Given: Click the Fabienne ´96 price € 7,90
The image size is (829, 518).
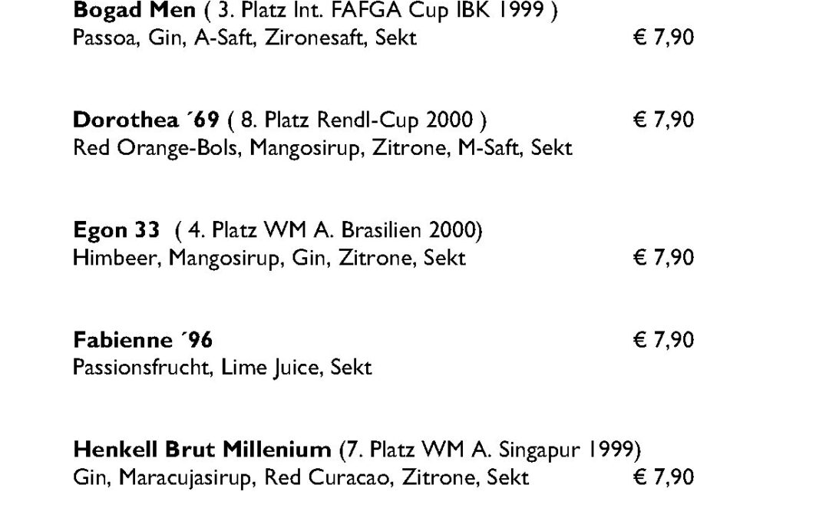Looking at the screenshot, I should [x=663, y=340].
